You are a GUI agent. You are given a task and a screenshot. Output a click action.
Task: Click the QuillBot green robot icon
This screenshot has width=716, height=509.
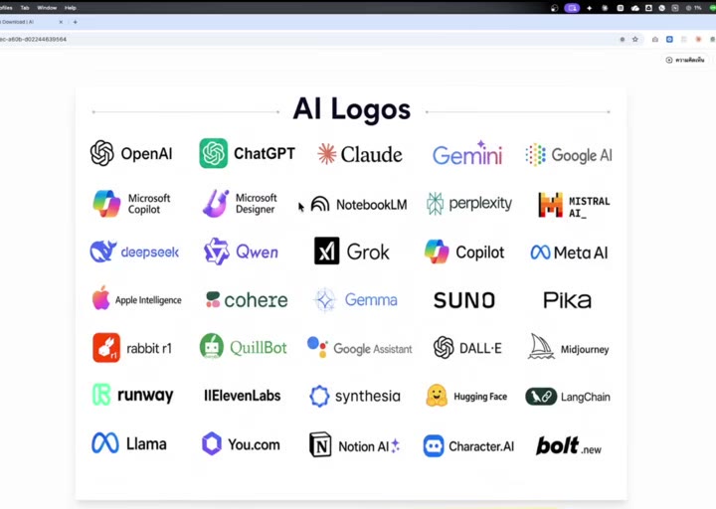point(212,347)
